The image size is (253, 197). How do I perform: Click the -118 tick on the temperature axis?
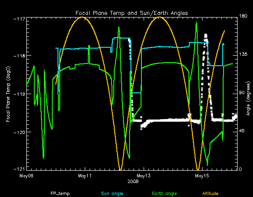19,56
